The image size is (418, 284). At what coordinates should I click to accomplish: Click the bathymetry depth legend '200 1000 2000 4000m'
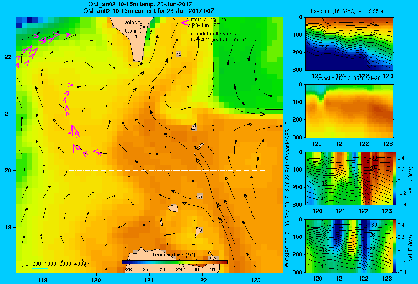pos(61,264)
